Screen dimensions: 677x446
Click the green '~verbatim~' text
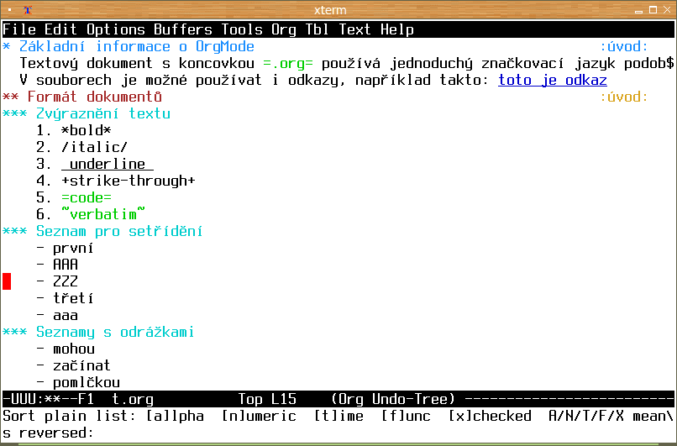click(103, 214)
